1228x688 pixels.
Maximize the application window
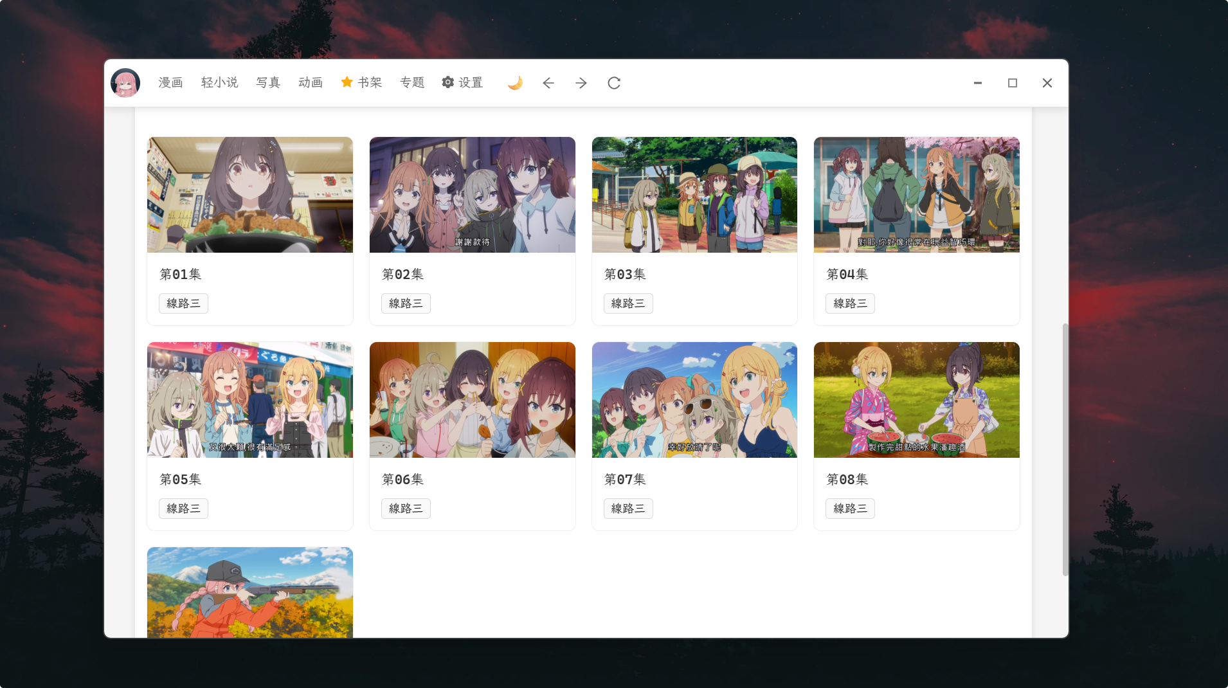(1013, 83)
